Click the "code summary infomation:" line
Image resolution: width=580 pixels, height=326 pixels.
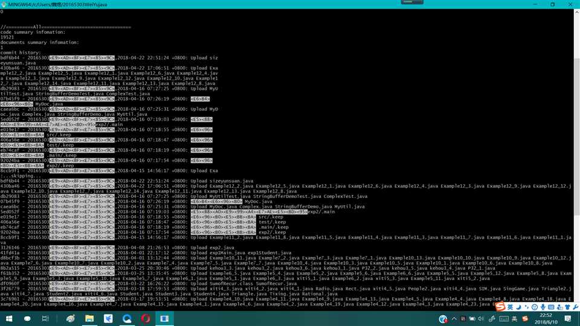33,32
